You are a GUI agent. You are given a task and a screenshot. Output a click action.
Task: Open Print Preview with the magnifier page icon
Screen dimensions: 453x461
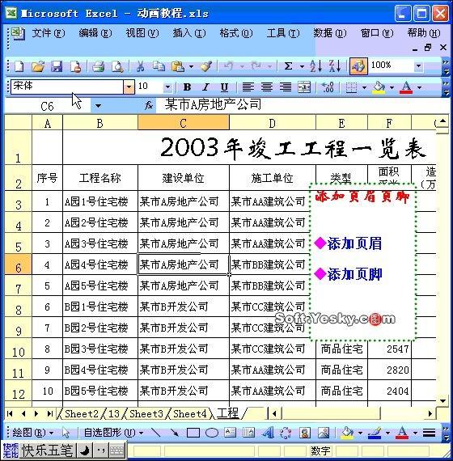pyautogui.click(x=117, y=66)
